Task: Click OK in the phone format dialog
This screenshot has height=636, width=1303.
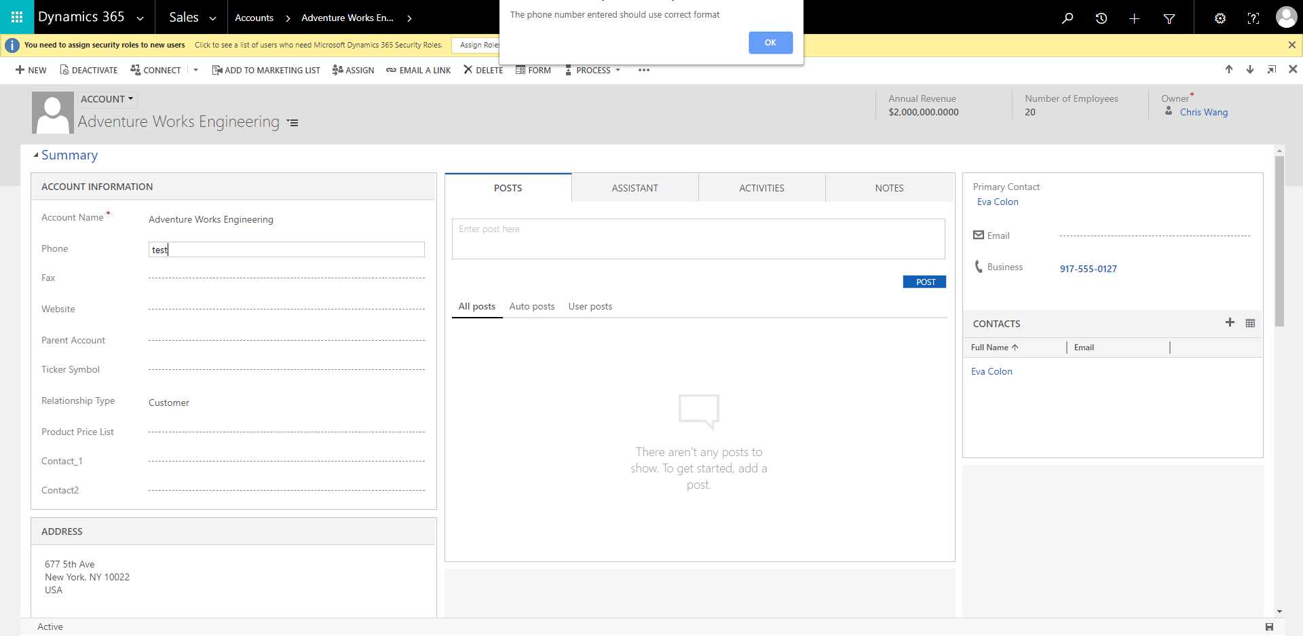Action: tap(770, 43)
